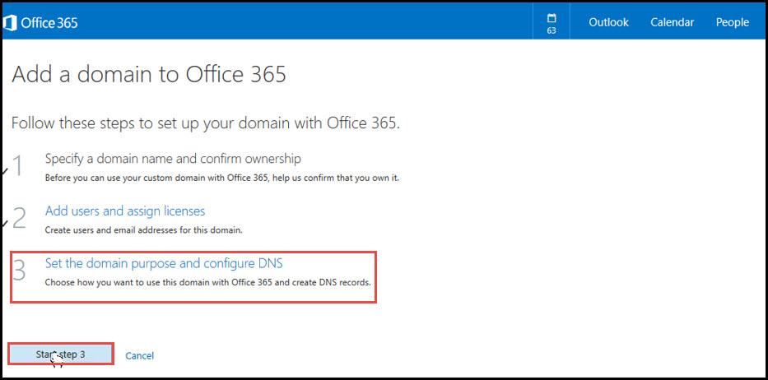Image resolution: width=768 pixels, height=380 pixels.
Task: Open Outlook from the top navigation
Action: [x=609, y=22]
